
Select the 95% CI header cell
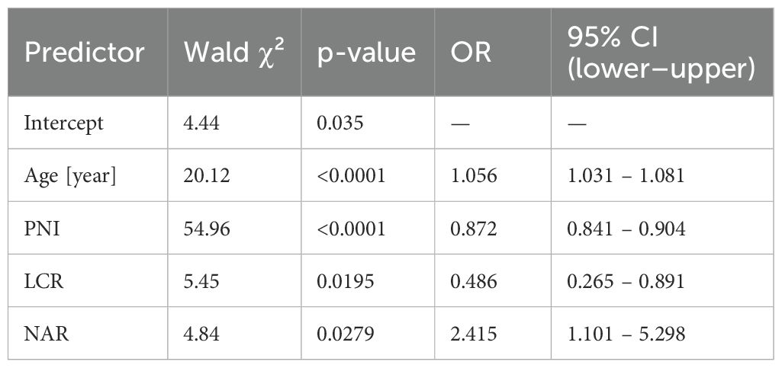(662, 52)
